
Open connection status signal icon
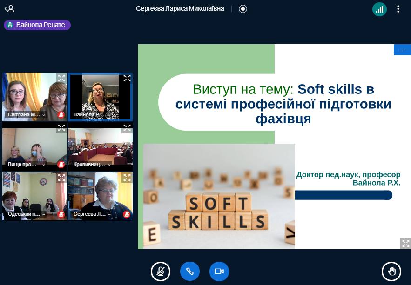point(379,9)
